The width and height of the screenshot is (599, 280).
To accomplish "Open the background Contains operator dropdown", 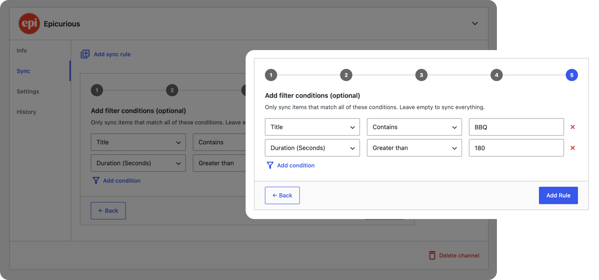I will (219, 142).
